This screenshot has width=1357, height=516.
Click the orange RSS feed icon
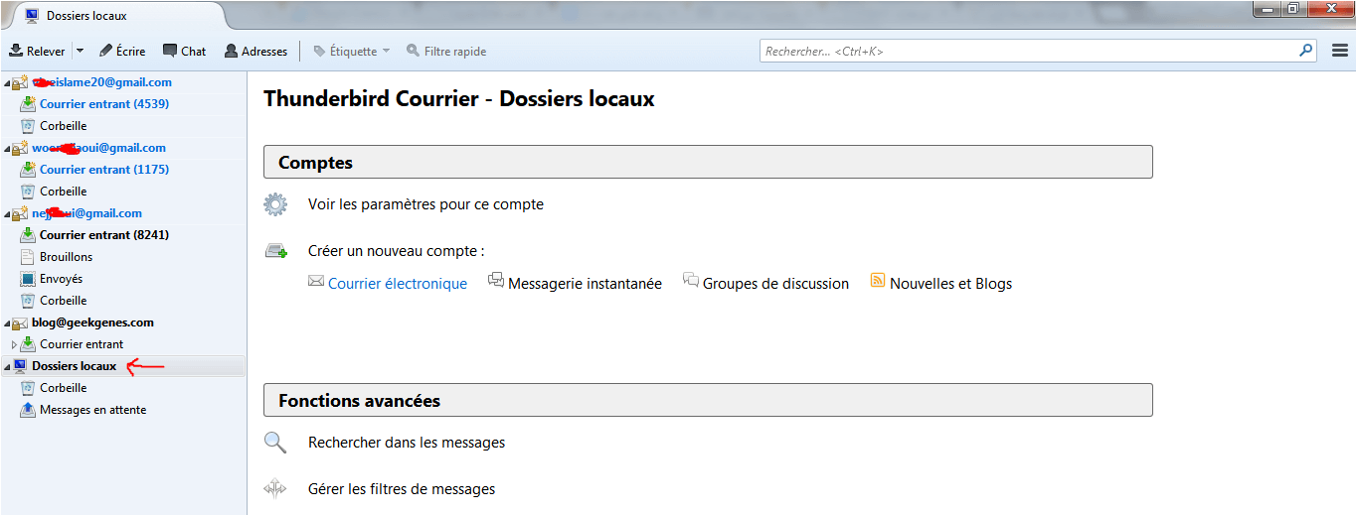point(878,281)
